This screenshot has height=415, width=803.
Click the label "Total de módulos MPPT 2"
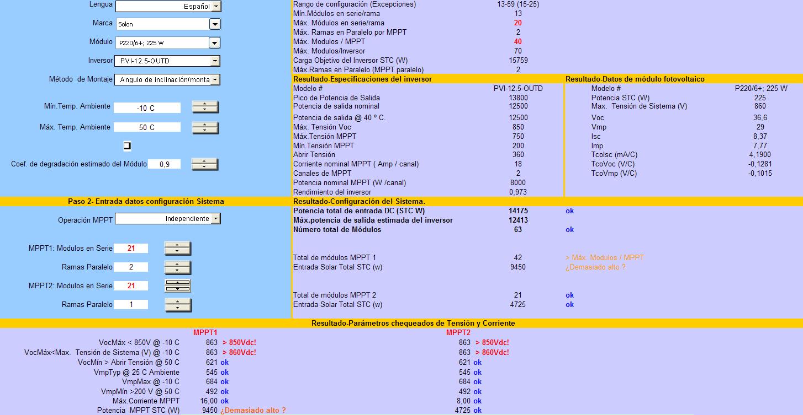coord(335,295)
